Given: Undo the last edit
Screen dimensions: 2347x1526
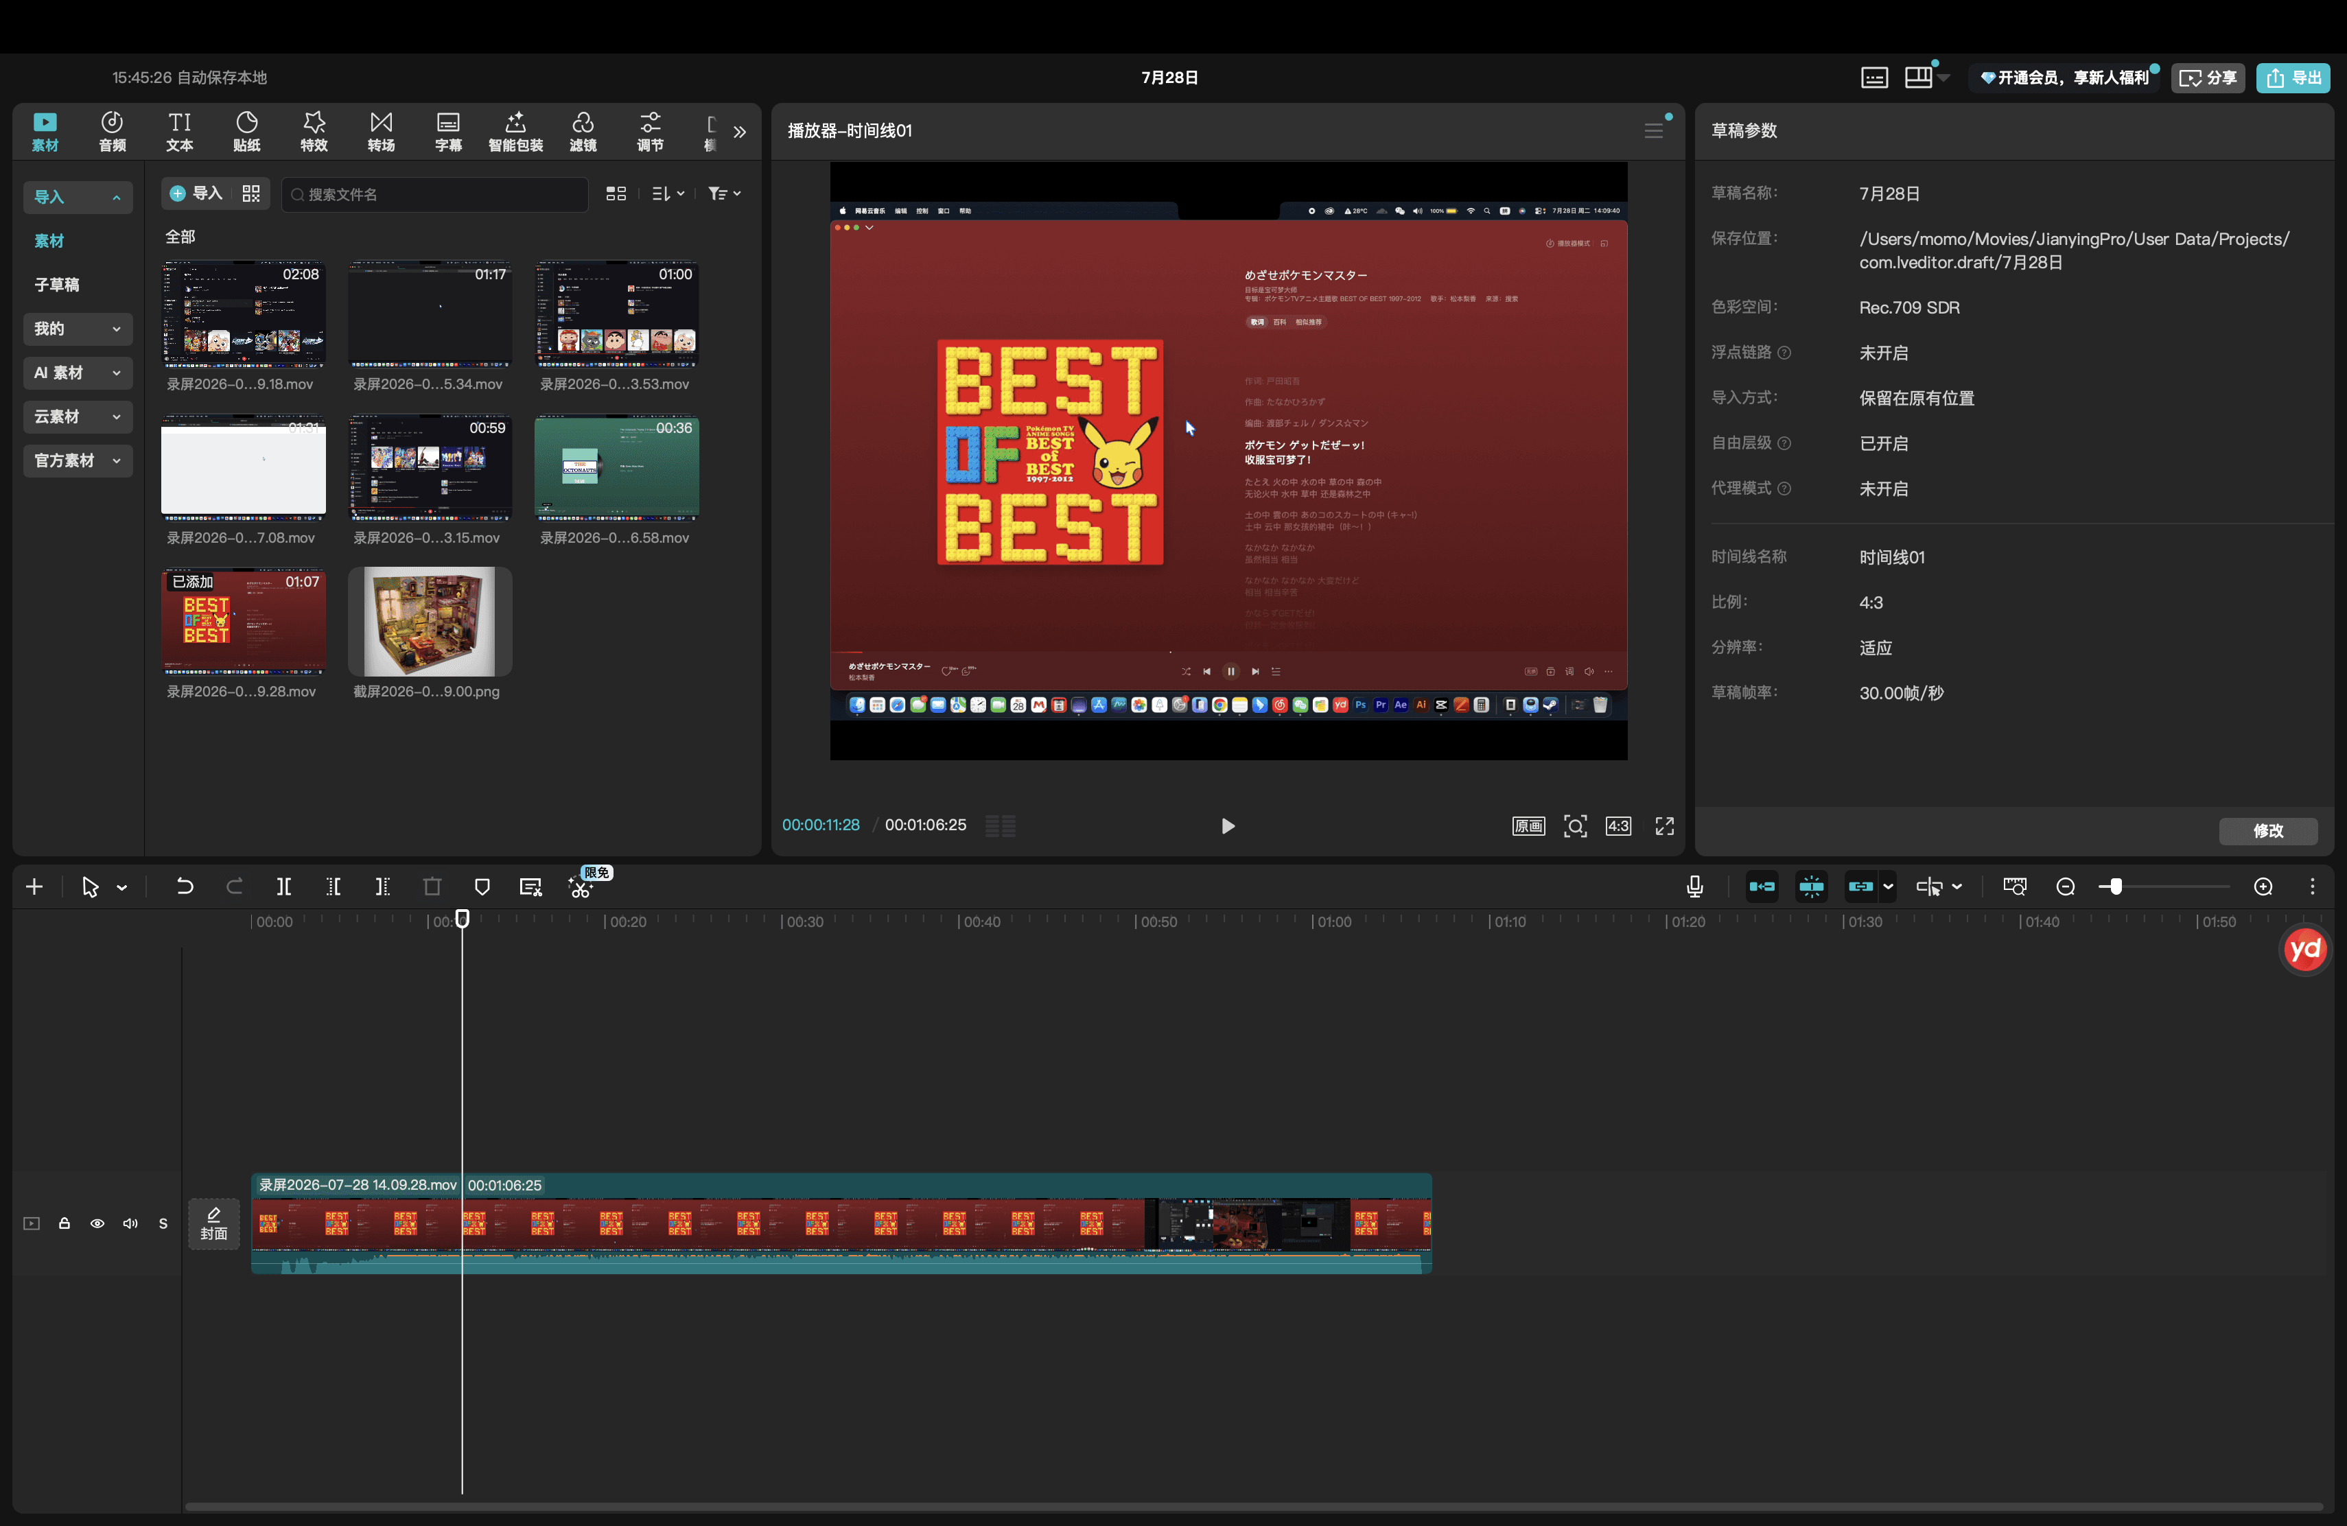Looking at the screenshot, I should 185,887.
